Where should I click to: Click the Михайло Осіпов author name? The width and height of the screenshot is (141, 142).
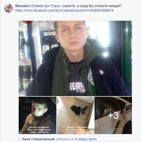tap(29, 6)
